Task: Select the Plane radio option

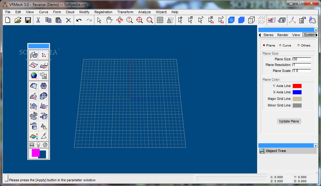Action: click(x=269, y=45)
